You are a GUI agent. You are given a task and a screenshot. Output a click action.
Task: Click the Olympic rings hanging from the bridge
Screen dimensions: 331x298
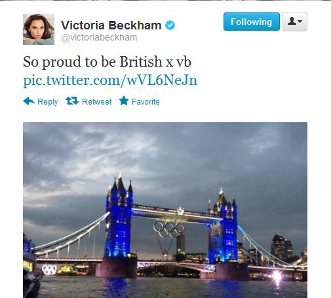[x=169, y=229]
